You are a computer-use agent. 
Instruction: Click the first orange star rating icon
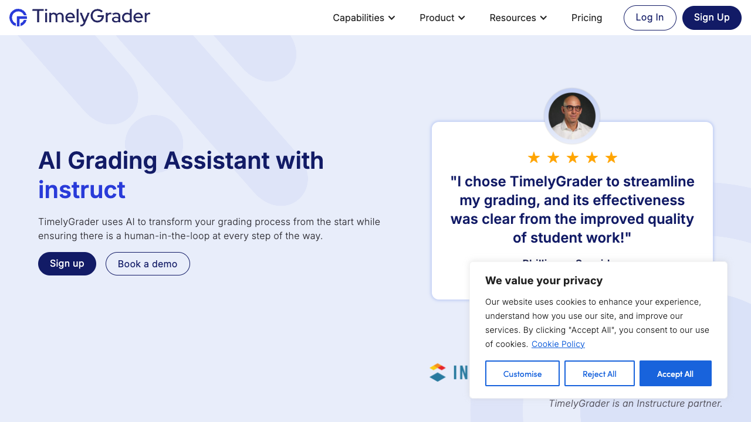tap(533, 157)
